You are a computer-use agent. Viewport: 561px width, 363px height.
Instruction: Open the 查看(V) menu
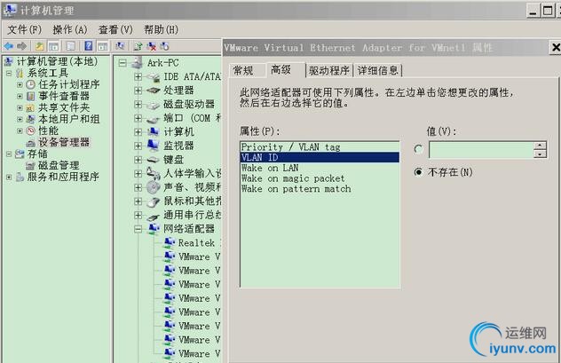click(115, 29)
